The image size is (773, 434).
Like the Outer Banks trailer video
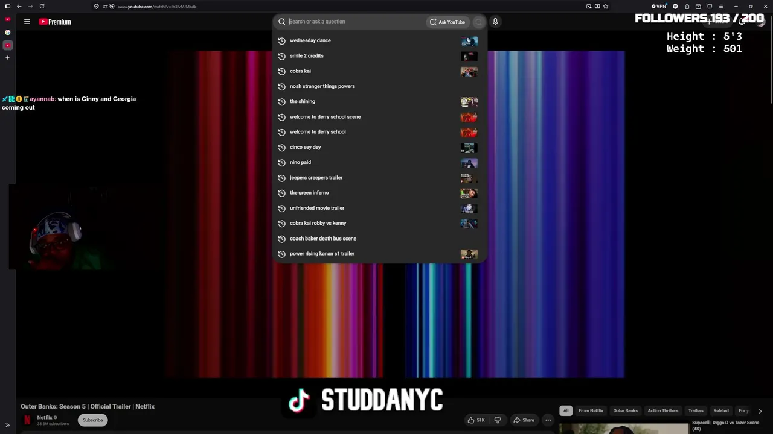476,420
